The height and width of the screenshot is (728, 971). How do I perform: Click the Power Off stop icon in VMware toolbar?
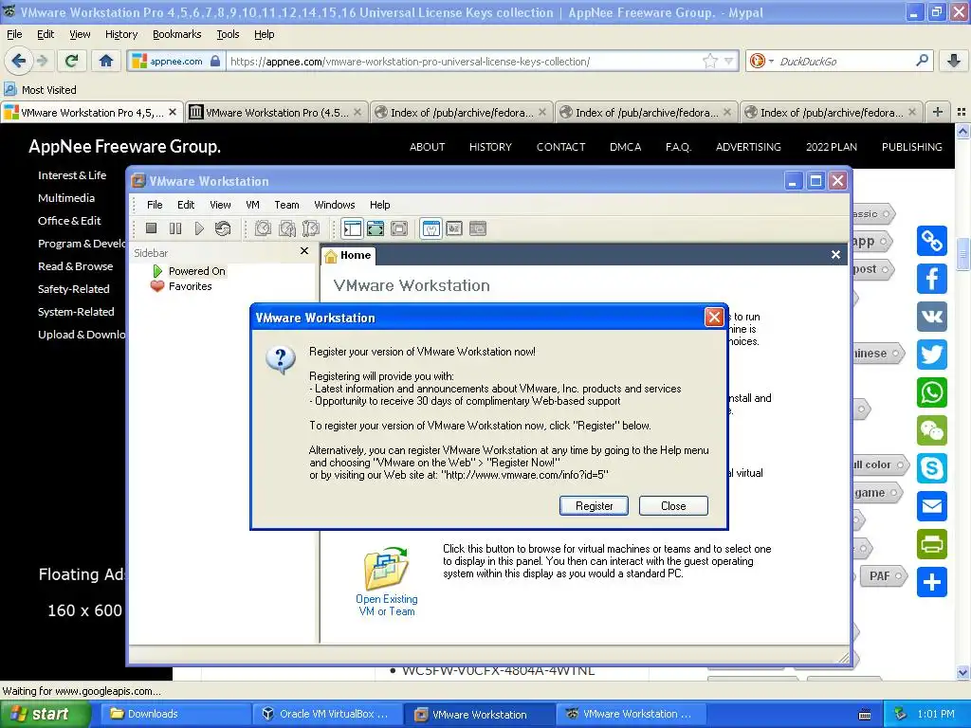(x=151, y=228)
